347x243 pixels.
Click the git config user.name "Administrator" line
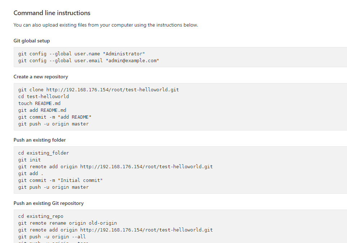(81, 54)
